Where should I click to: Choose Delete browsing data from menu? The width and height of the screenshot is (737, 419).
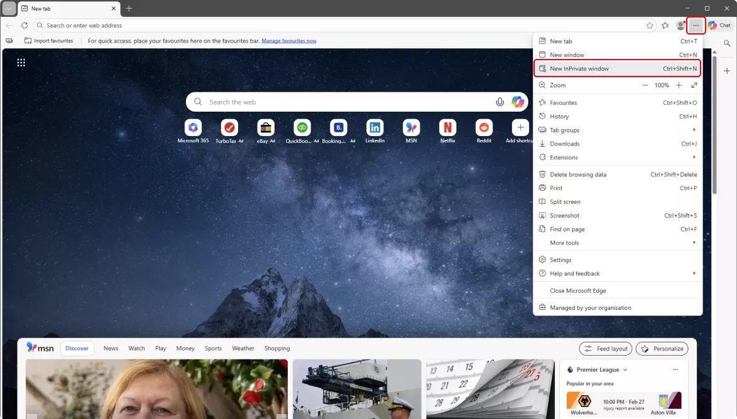(578, 174)
